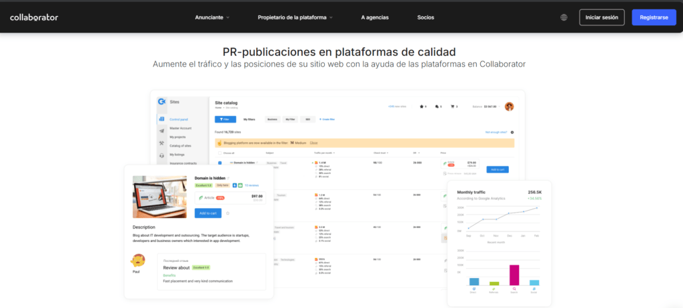Click the Not enough sites link
Image resolution: width=683 pixels, height=308 pixels.
tap(496, 132)
